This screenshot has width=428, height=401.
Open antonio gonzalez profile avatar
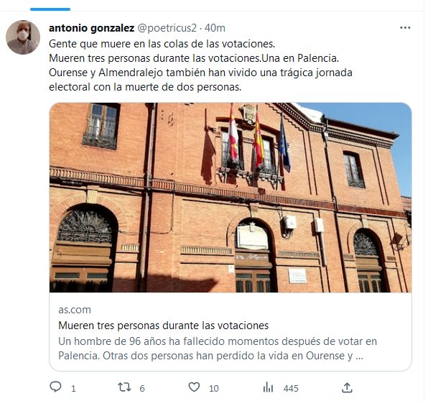(x=23, y=37)
